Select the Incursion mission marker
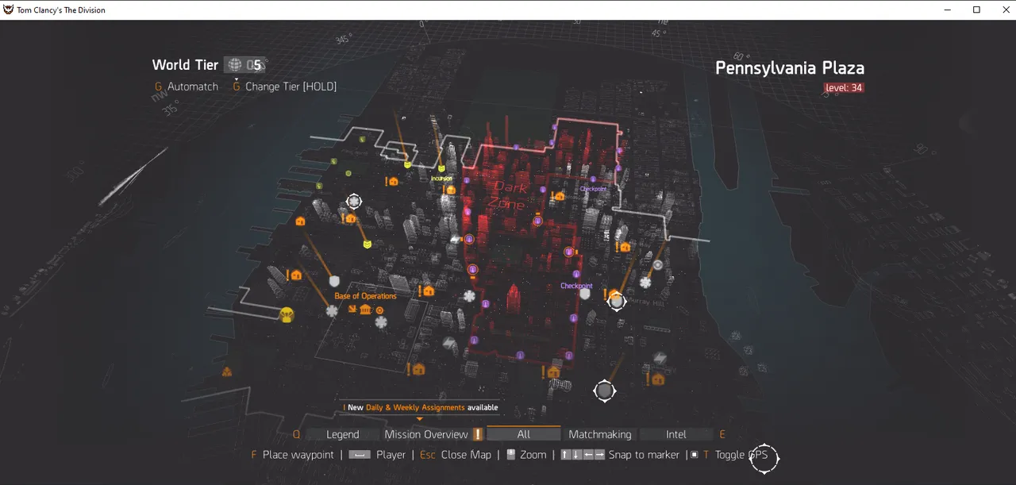1016x485 pixels. point(441,168)
